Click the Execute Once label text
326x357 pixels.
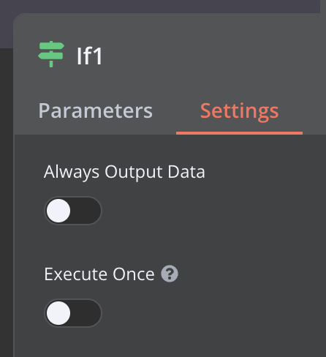[x=99, y=274]
